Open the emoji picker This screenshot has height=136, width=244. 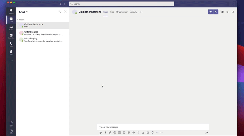coord(115,133)
